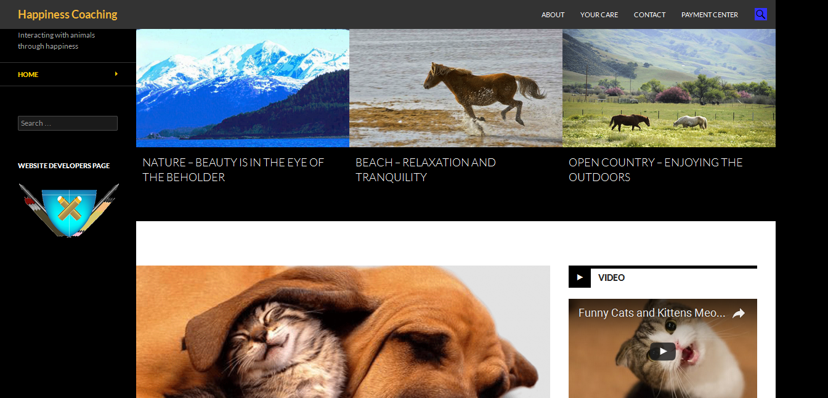Viewport: 828px width, 398px height.
Task: Open the ABOUT menu item
Action: tap(553, 15)
